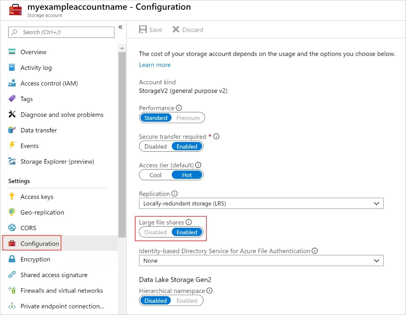Disable Secure transfer required
Viewport: 406px width, 315px height.
pos(156,146)
